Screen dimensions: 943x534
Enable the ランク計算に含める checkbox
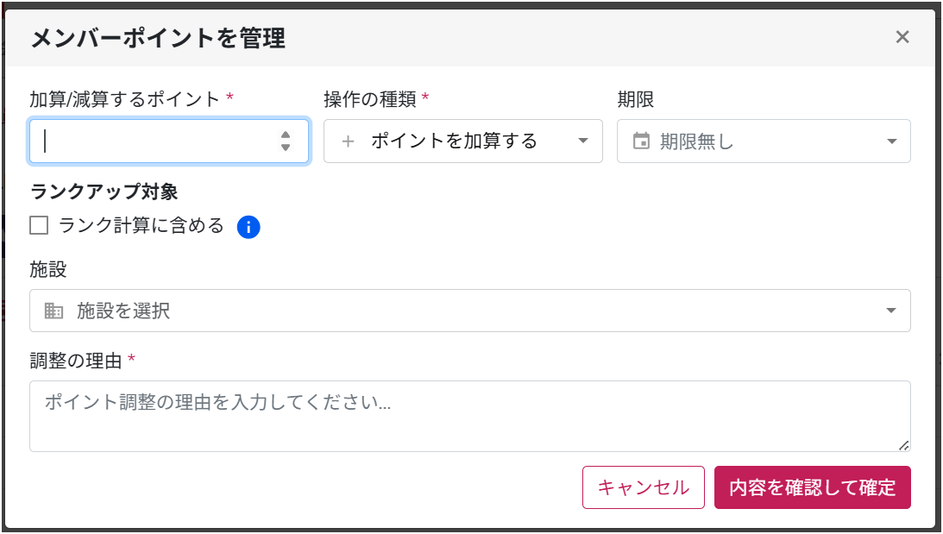39,226
